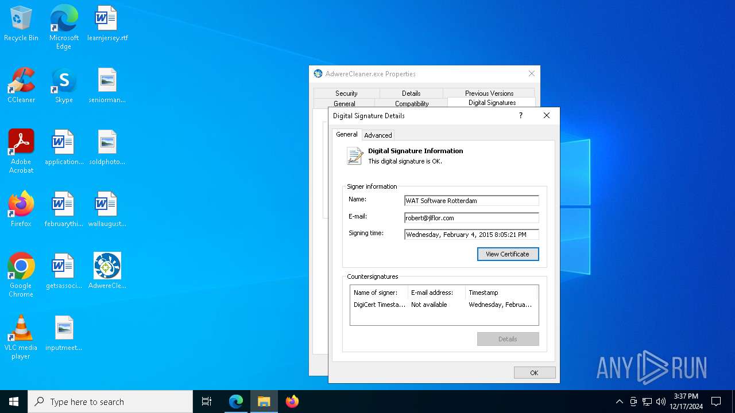This screenshot has height=413, width=735.
Task: Click OK in Digital Signature Details
Action: pos(535,373)
